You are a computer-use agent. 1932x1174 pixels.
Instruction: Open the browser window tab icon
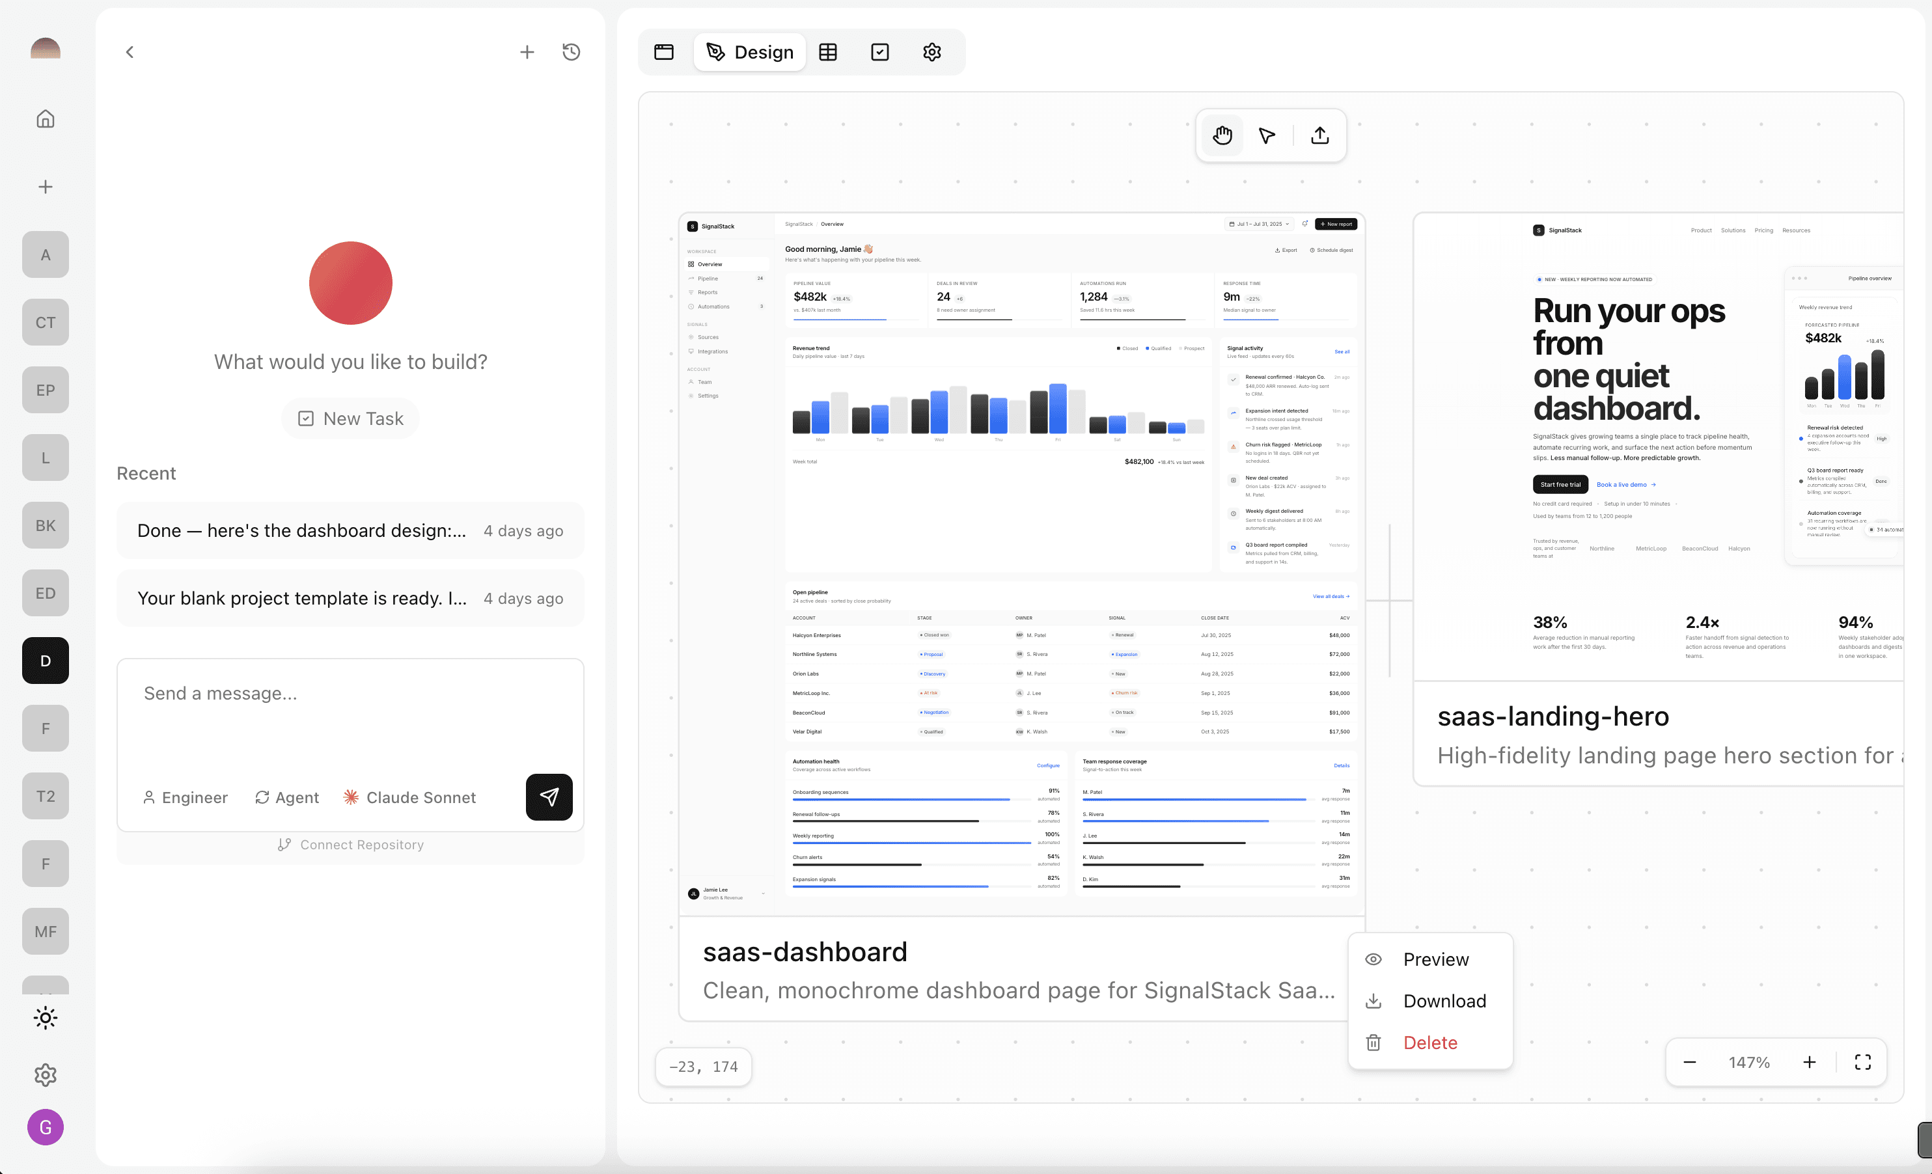663,51
